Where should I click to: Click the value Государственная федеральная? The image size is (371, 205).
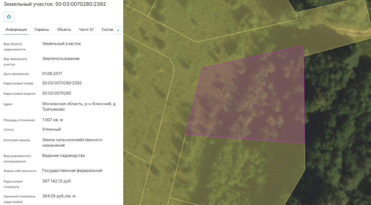click(72, 171)
